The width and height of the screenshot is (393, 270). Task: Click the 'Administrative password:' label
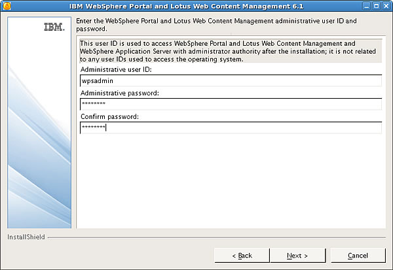pyautogui.click(x=120, y=93)
